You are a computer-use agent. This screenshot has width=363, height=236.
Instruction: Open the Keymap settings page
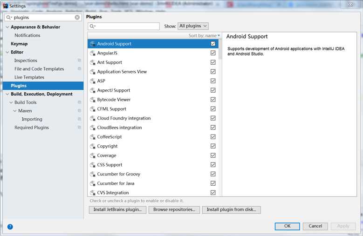(19, 44)
